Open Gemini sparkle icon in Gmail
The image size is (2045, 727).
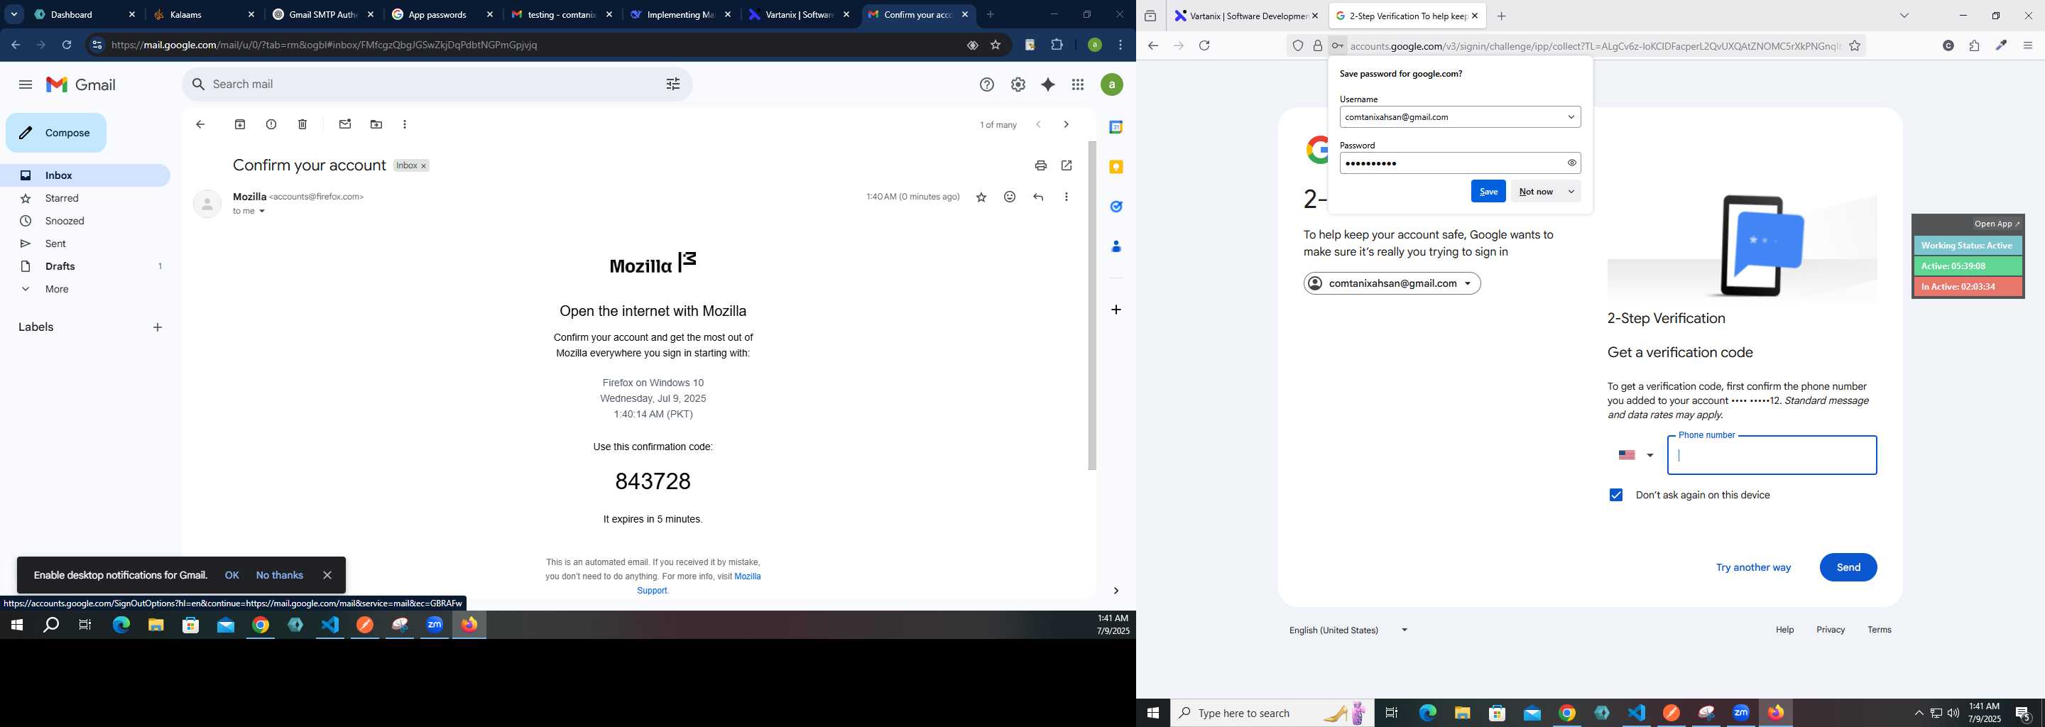1048,84
